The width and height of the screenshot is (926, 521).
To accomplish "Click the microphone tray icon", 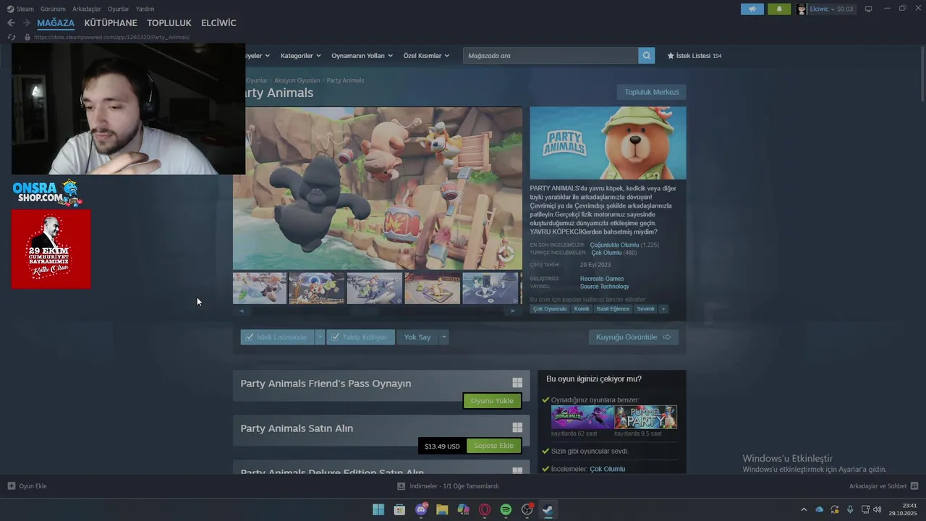I will click(850, 509).
